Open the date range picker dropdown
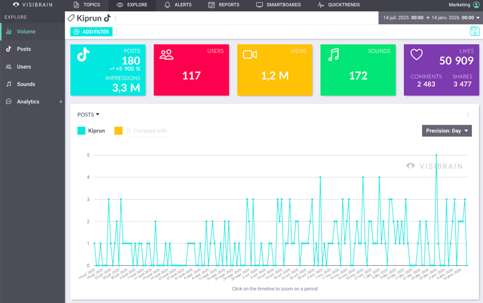This screenshot has height=303, width=483. [x=430, y=18]
